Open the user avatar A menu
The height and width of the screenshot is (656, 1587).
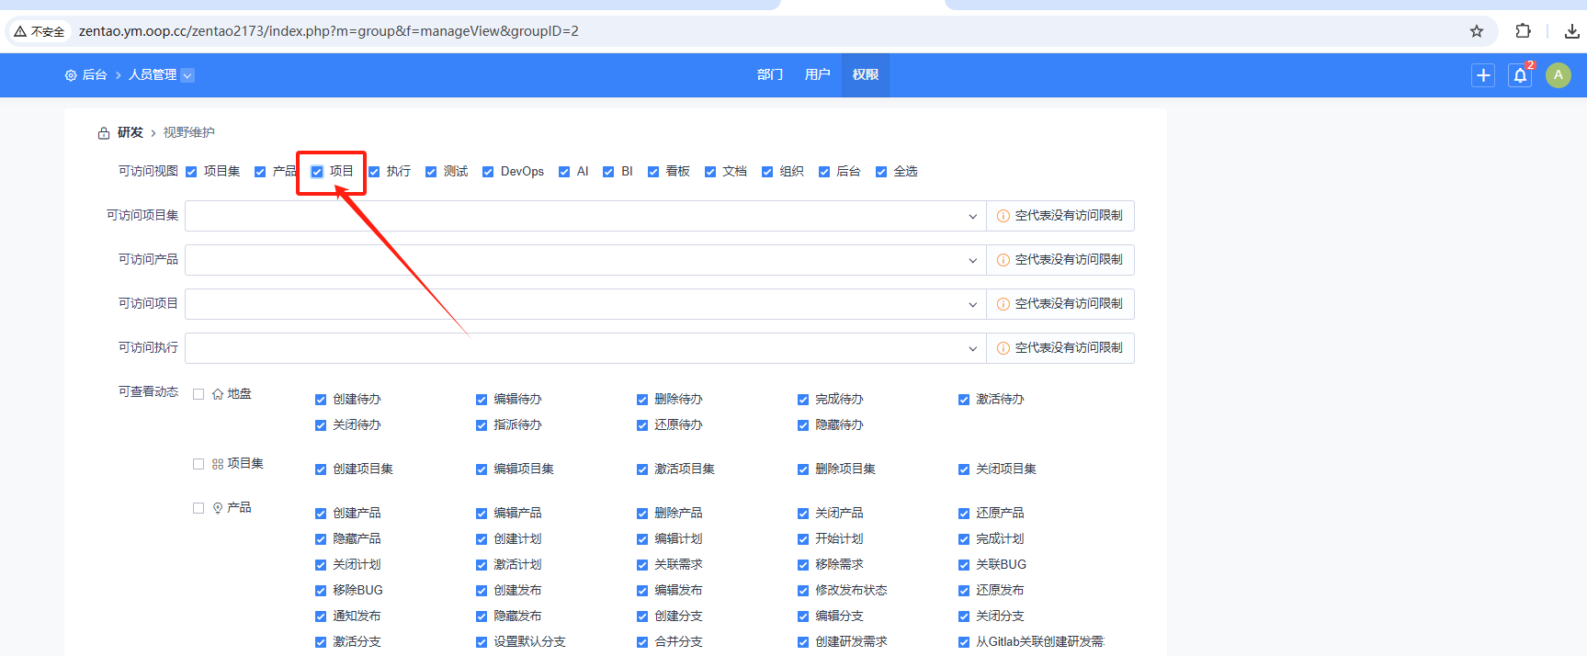(1558, 75)
